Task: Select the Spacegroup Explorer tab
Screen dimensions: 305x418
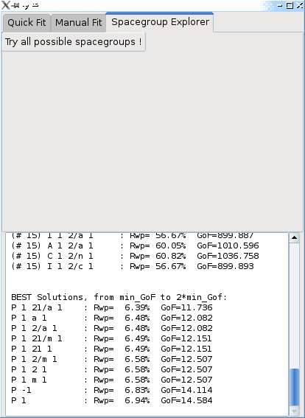Action: [x=160, y=22]
